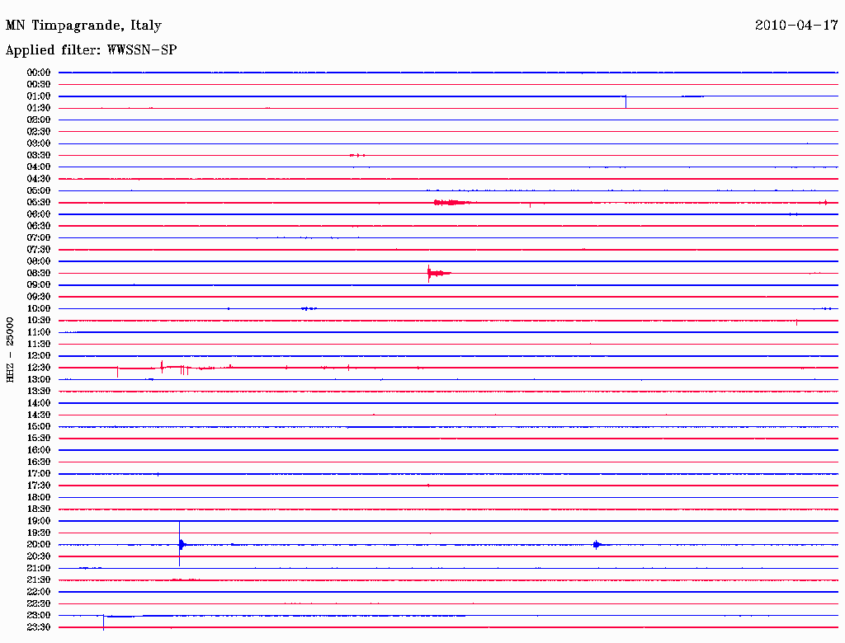The width and height of the screenshot is (845, 643).
Task: Select the 22:30 time label
Action: (39, 604)
